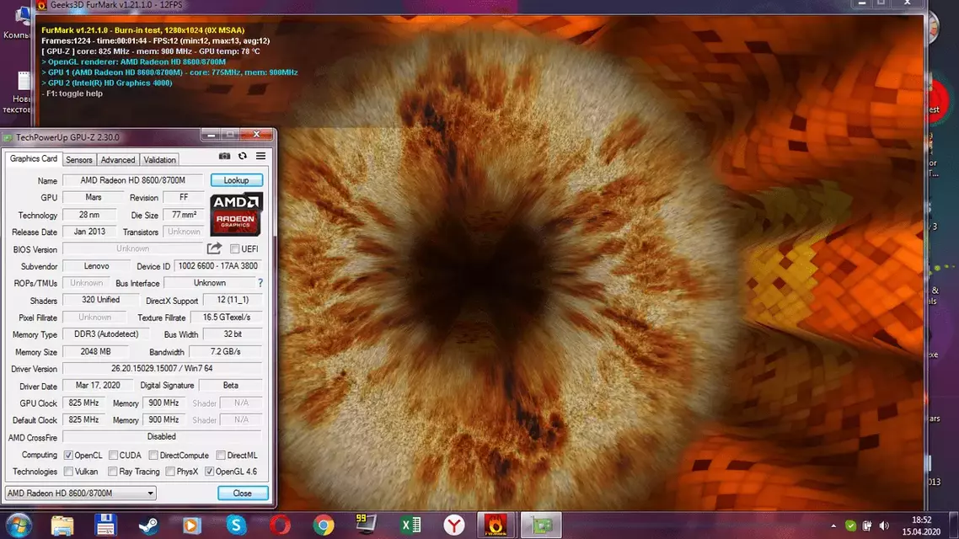The width and height of the screenshot is (959, 539).
Task: Open Opera browser from the taskbar
Action: [280, 526]
